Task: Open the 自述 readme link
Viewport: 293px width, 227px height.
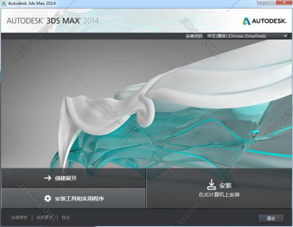Action: (66, 217)
